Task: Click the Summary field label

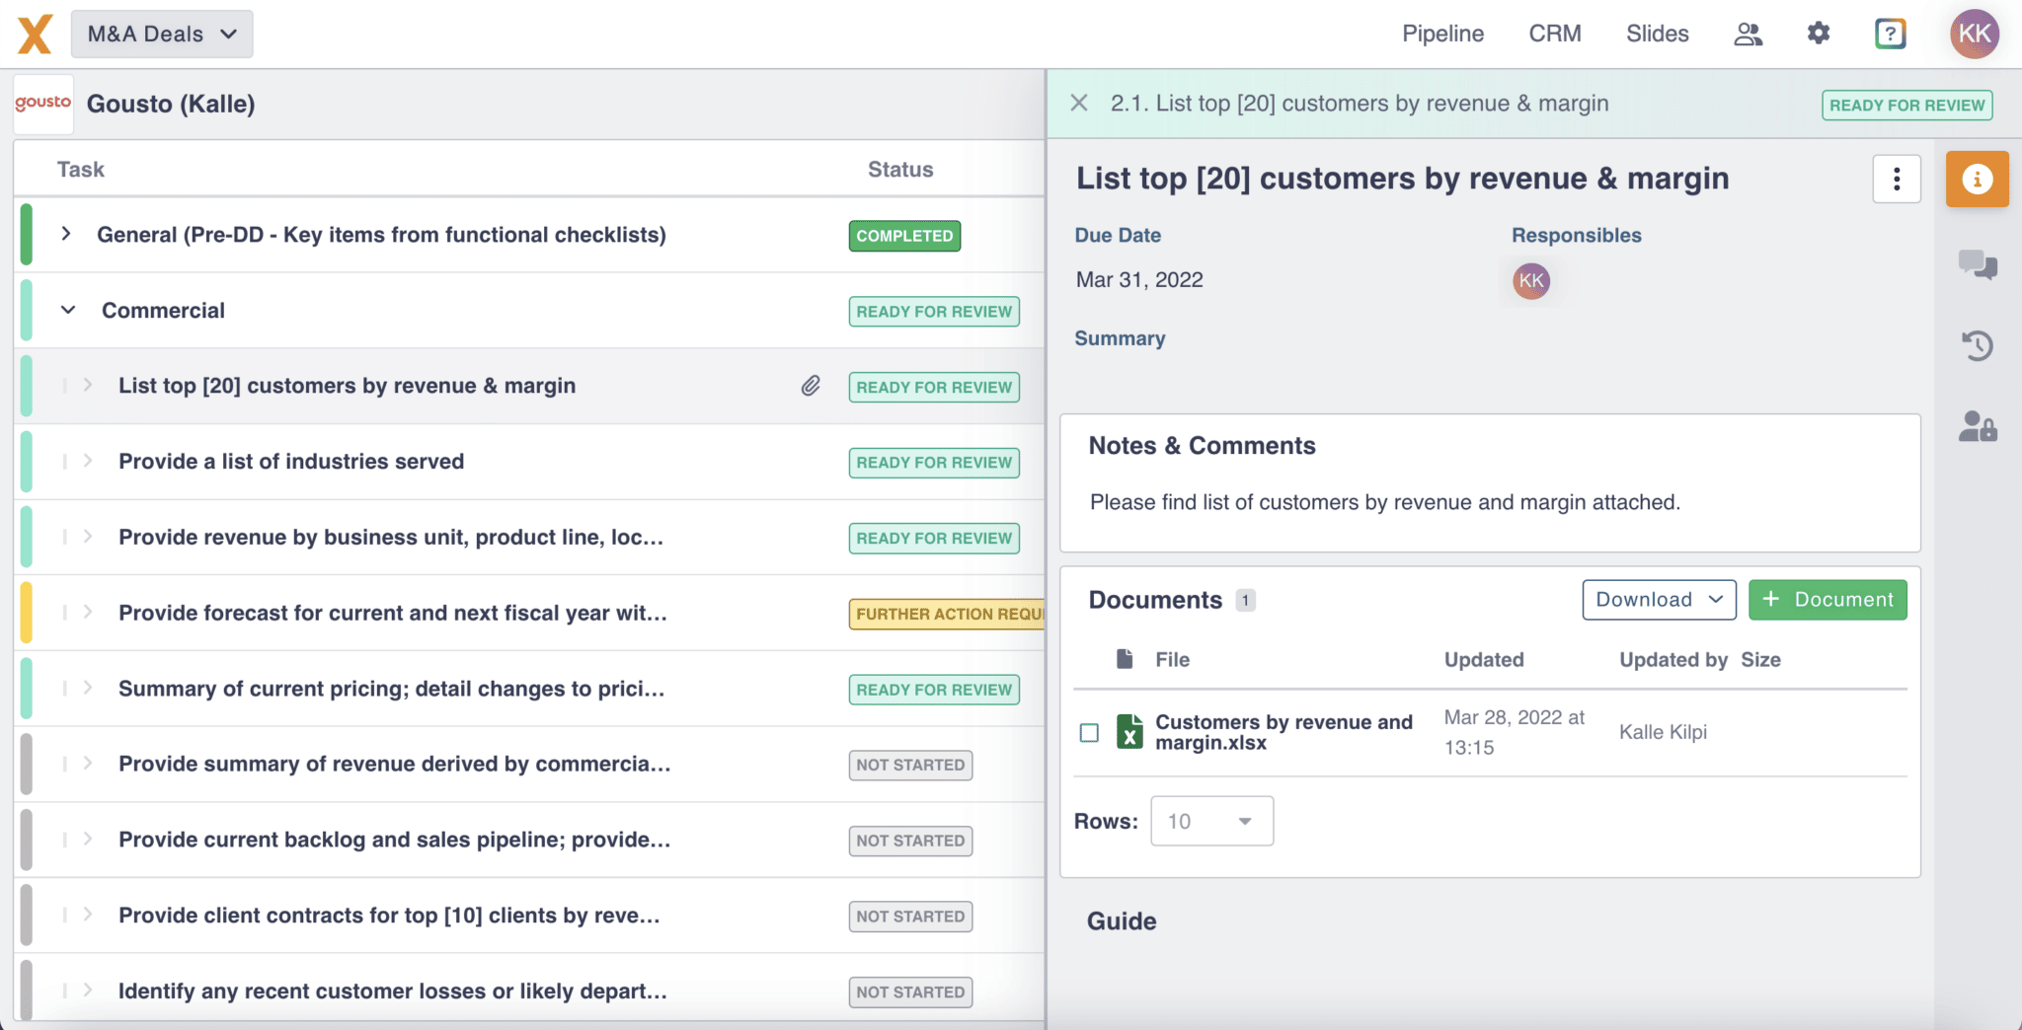Action: pyautogui.click(x=1120, y=338)
